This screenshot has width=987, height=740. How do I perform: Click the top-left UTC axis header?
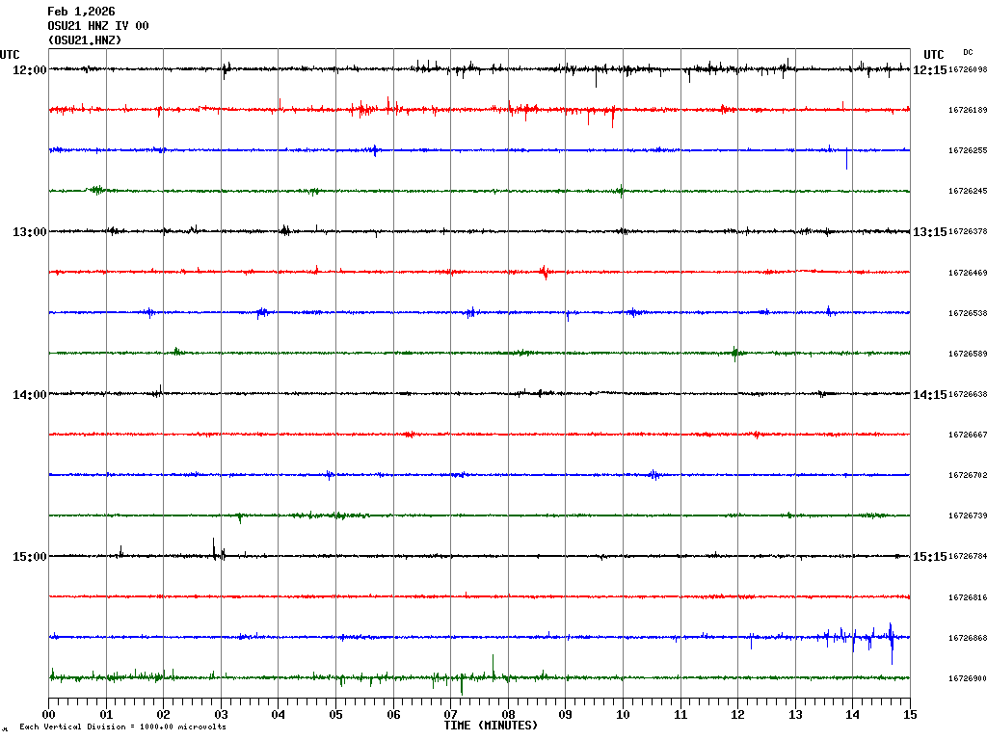(x=10, y=55)
